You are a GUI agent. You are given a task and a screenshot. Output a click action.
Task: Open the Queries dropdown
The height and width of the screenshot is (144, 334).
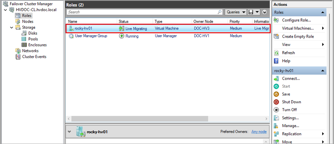pyautogui.click(x=236, y=12)
